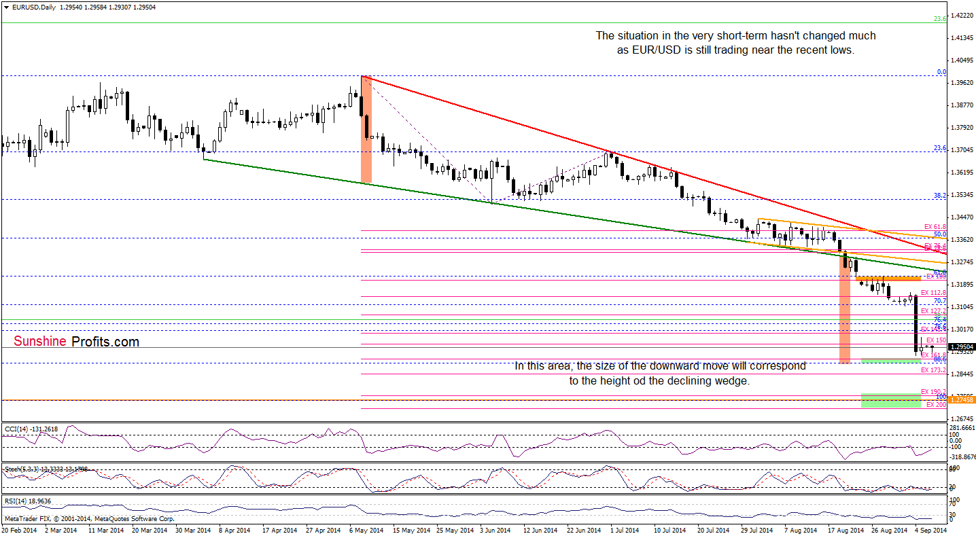The height and width of the screenshot is (536, 976).
Task: Click the current price tag 1.29504
Action: [x=962, y=346]
